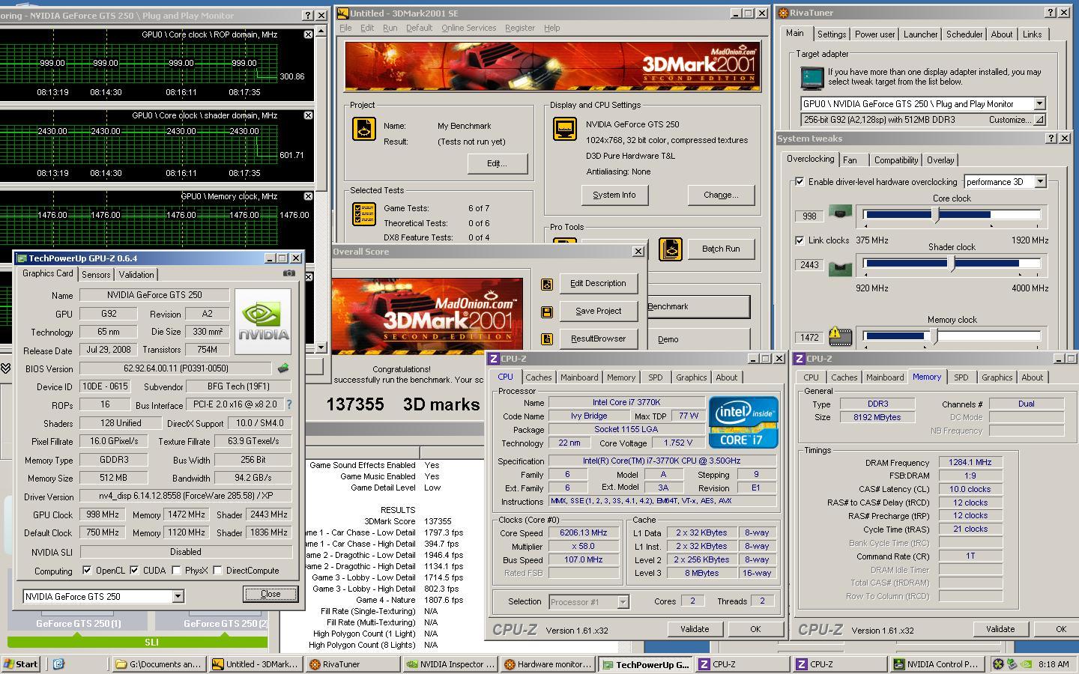This screenshot has width=1079, height=674.
Task: Click the help question mark on RivaTuner title bar
Action: [1051, 13]
